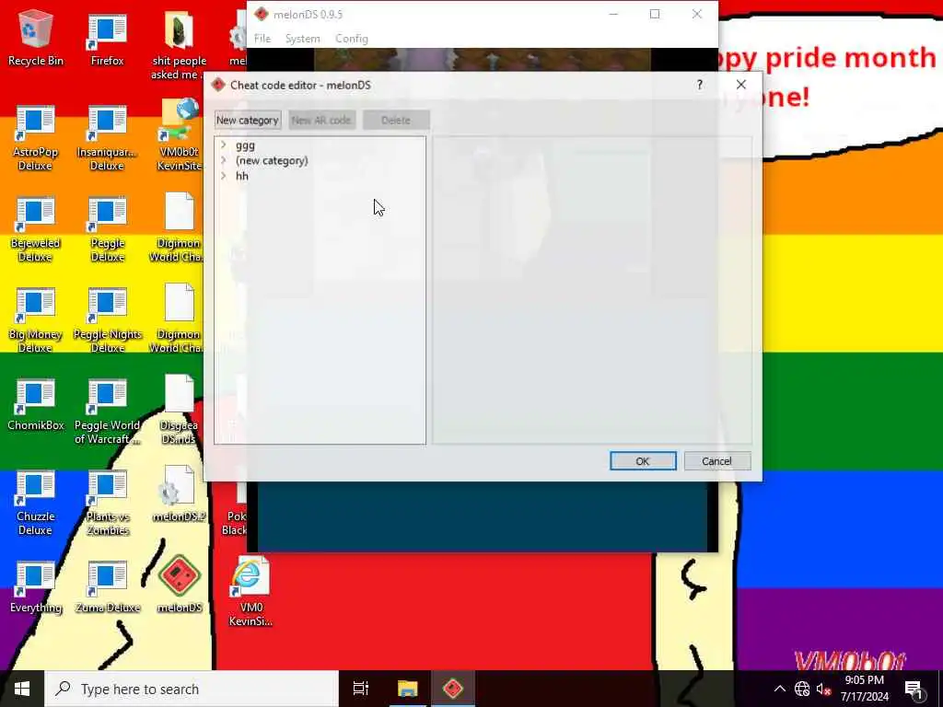The height and width of the screenshot is (707, 943).
Task: Open the System menu in melonDS
Action: (x=302, y=39)
